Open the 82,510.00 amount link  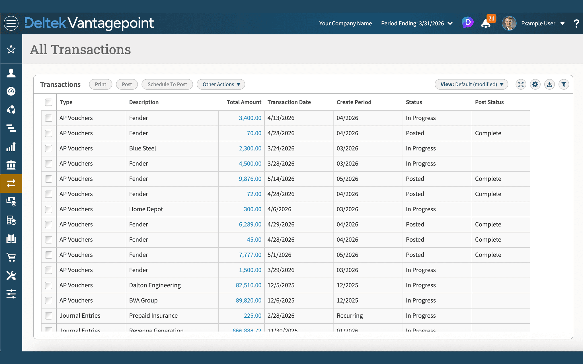248,285
